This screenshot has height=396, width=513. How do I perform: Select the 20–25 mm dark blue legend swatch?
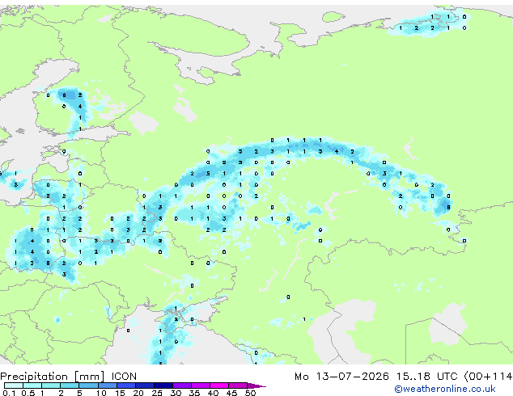[x=144, y=385]
